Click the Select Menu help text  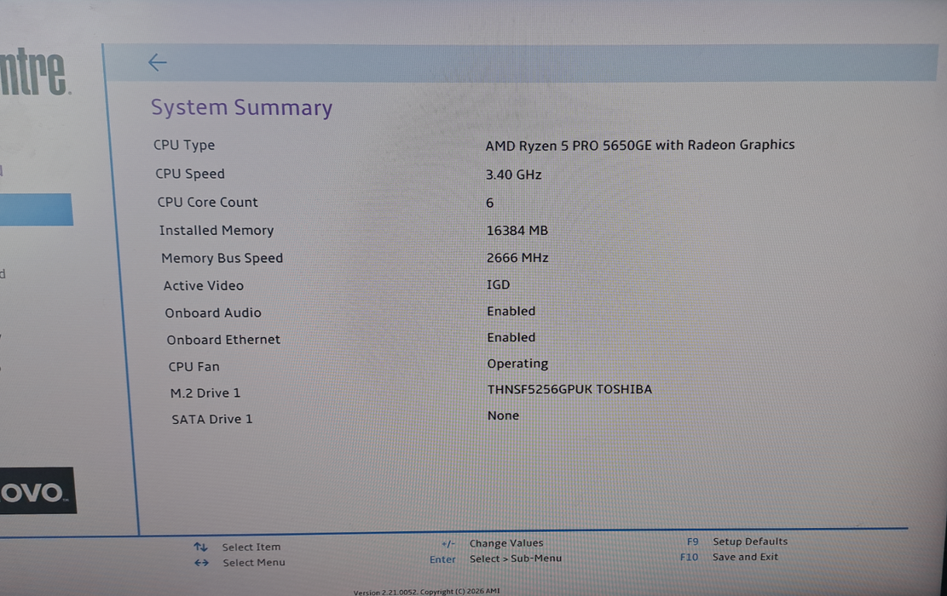[x=254, y=562]
